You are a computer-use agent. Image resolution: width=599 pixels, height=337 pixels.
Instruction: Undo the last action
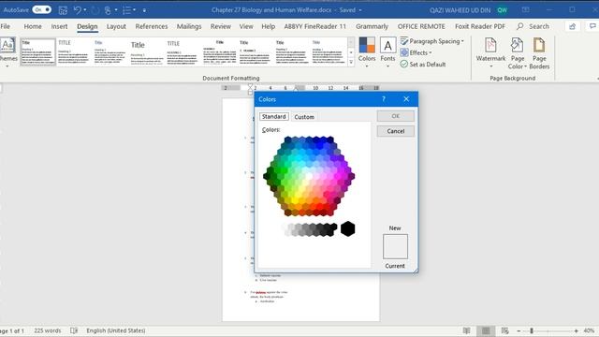pyautogui.click(x=78, y=10)
